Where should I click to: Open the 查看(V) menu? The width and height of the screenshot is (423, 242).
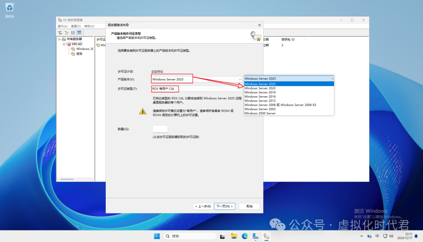coord(76,26)
